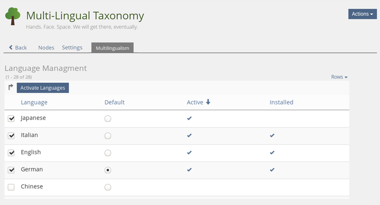The image size is (380, 205).
Task: Expand the Rows dropdown
Action: coord(339,77)
